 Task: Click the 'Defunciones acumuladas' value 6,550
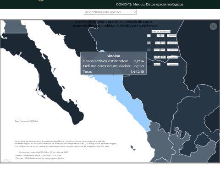(x=139, y=66)
